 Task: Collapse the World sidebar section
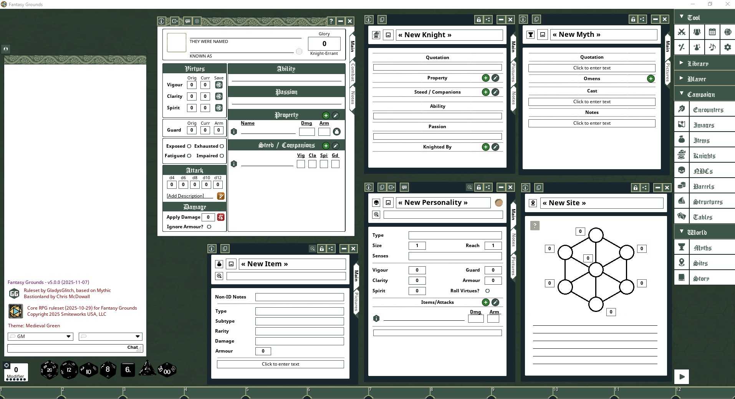[x=705, y=232]
